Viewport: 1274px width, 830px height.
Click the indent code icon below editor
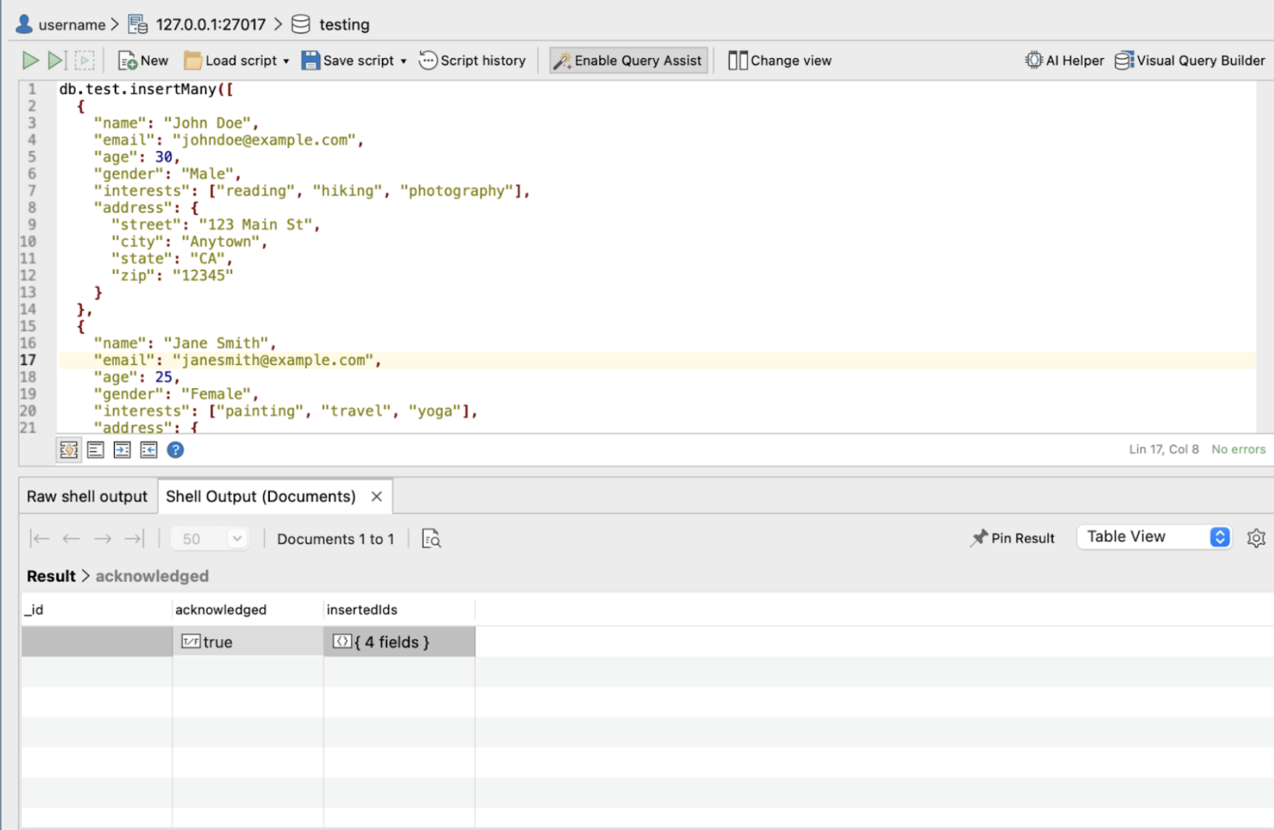coord(122,450)
